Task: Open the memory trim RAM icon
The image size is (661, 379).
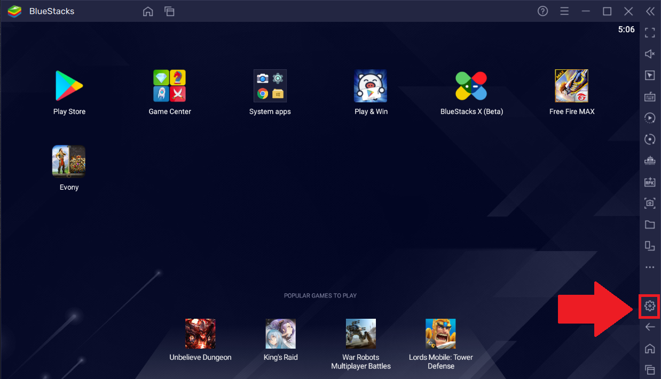Action: pyautogui.click(x=650, y=160)
